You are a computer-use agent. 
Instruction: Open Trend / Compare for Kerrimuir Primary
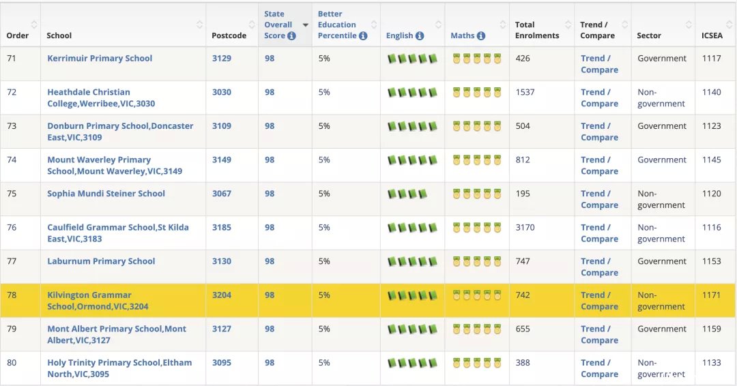point(599,64)
